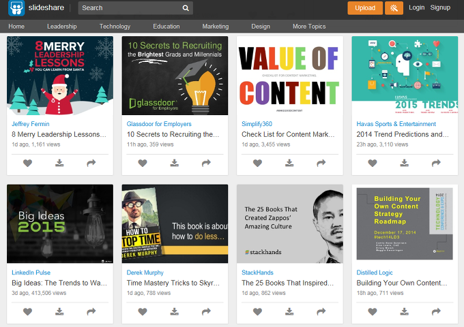Image resolution: width=464 pixels, height=327 pixels.
Task: Download the Time Mastery Tricks slides
Action: point(175,311)
